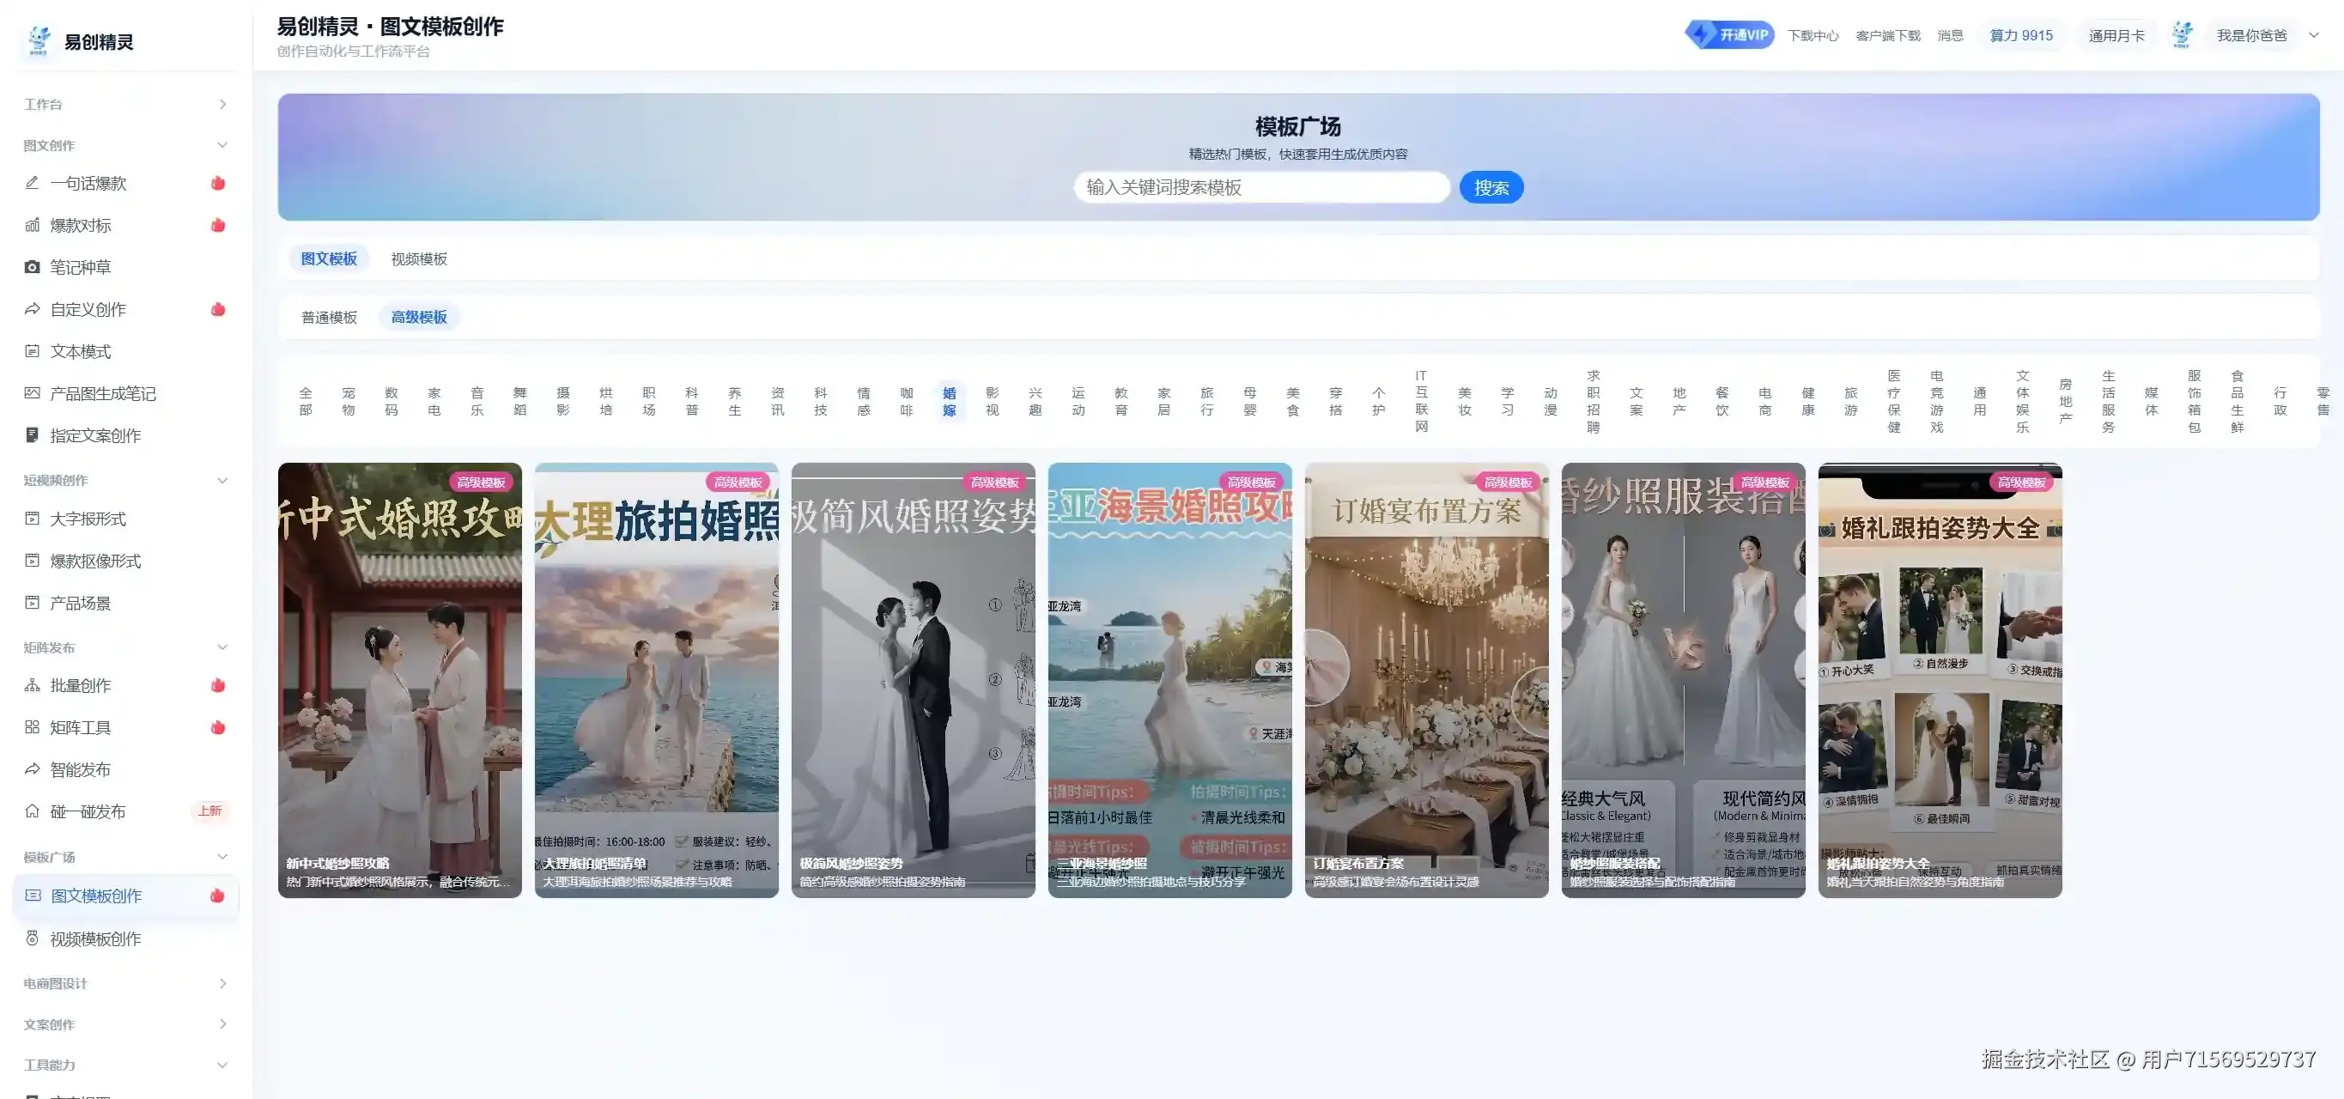
Task: Open the 文本模式 tool
Action: click(82, 351)
